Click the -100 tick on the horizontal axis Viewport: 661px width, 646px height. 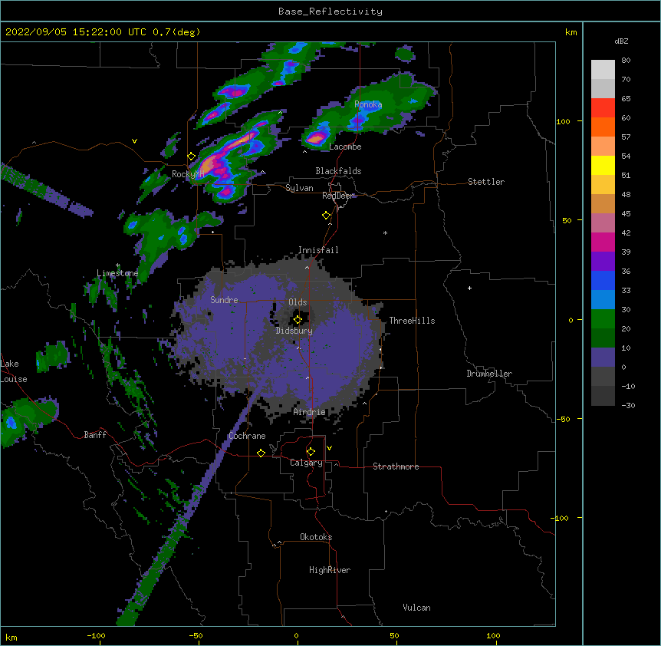point(96,635)
